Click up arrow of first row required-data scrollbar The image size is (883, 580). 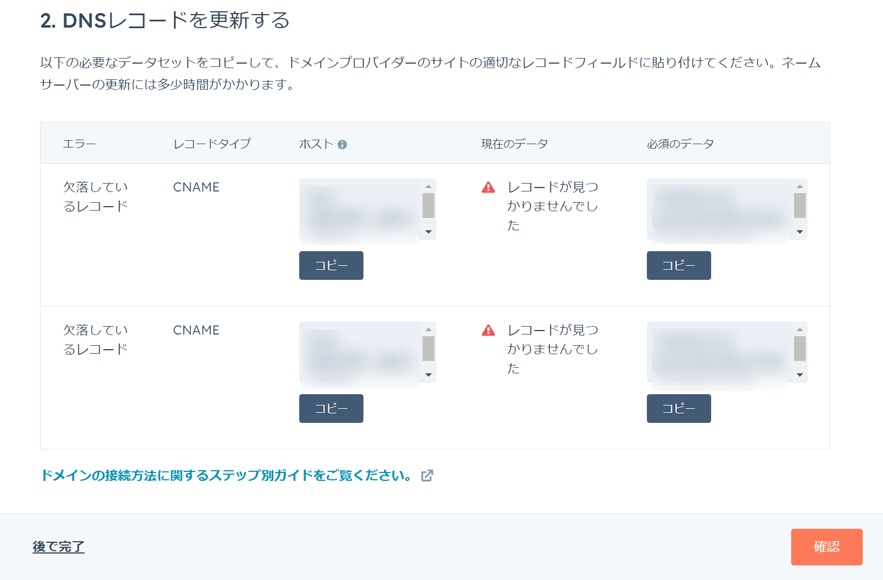click(x=800, y=186)
